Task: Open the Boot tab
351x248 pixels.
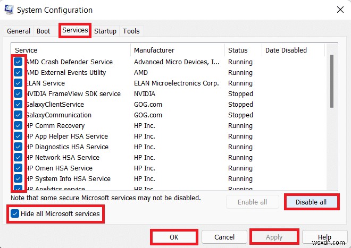Action: pos(44,31)
